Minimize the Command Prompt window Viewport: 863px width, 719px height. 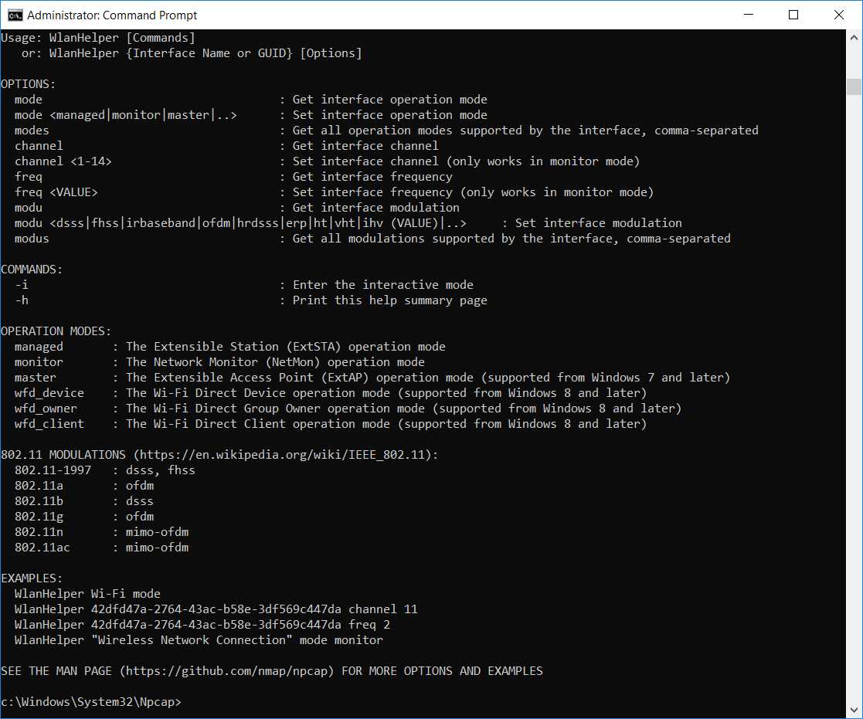(x=749, y=15)
